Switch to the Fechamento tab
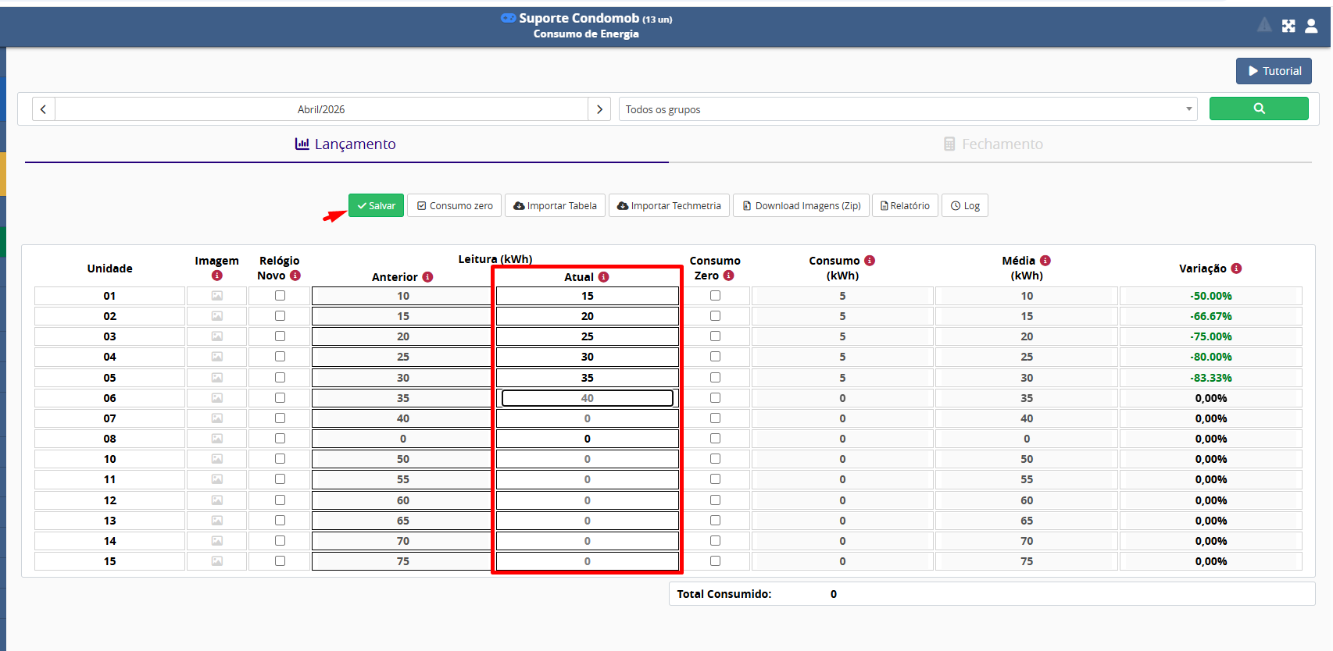This screenshot has height=651, width=1333. coord(993,144)
